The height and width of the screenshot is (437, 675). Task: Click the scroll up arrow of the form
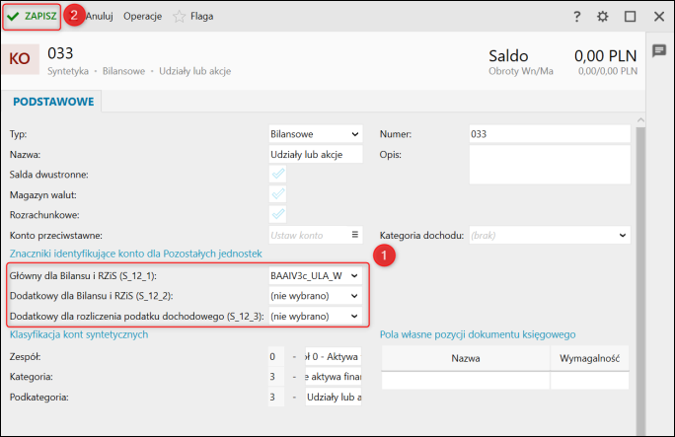tap(641, 120)
